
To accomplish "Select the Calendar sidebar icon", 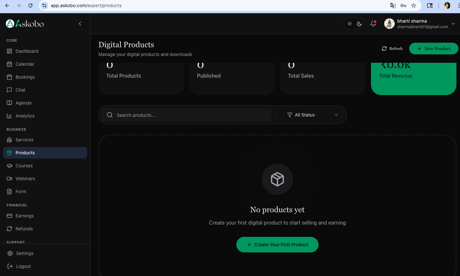I will pos(10,64).
